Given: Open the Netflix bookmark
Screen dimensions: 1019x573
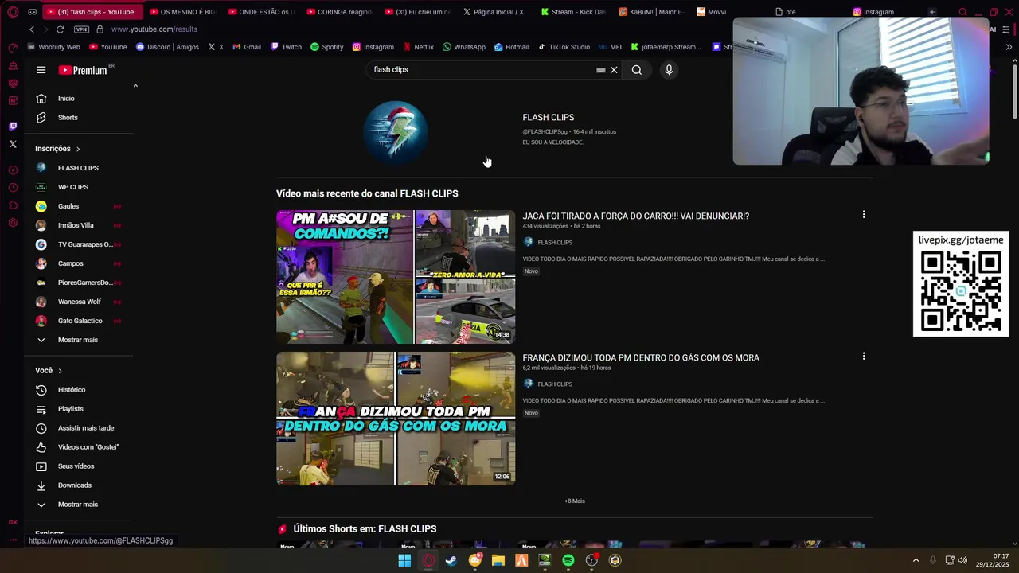Looking at the screenshot, I should 418,47.
